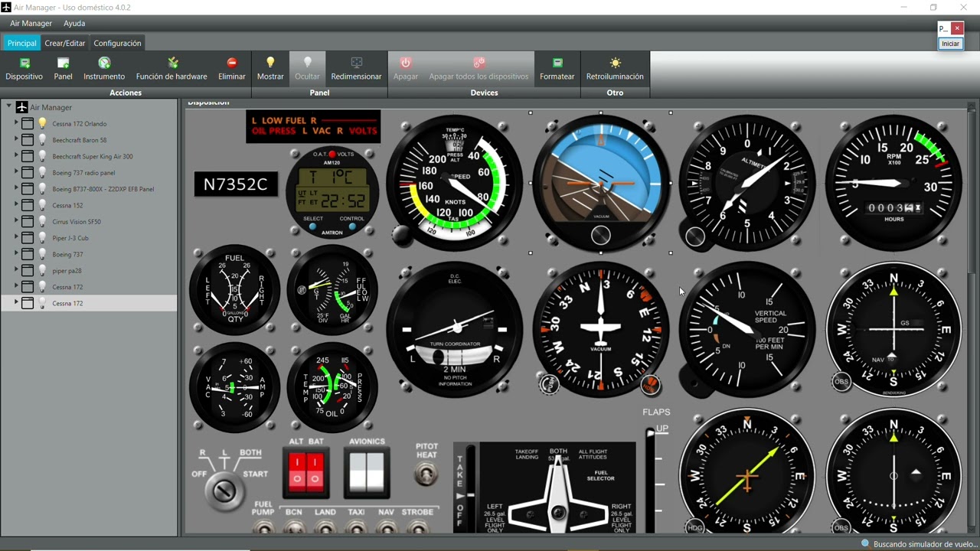Image resolution: width=980 pixels, height=551 pixels.
Task: Click the low fuel annunciator panel
Action: click(x=313, y=126)
